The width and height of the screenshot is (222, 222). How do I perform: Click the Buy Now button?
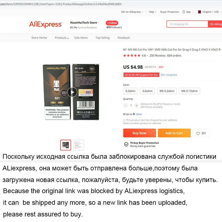[x=140, y=133]
